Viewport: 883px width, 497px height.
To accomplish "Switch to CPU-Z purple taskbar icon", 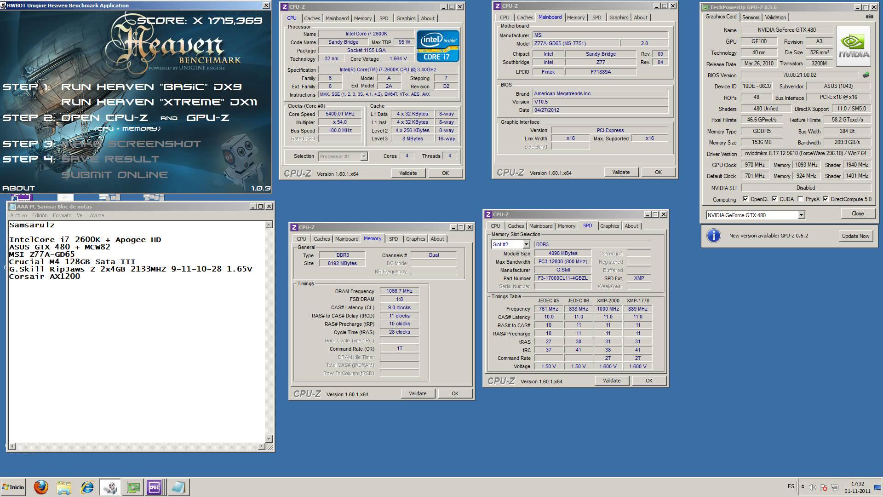I will tap(154, 487).
